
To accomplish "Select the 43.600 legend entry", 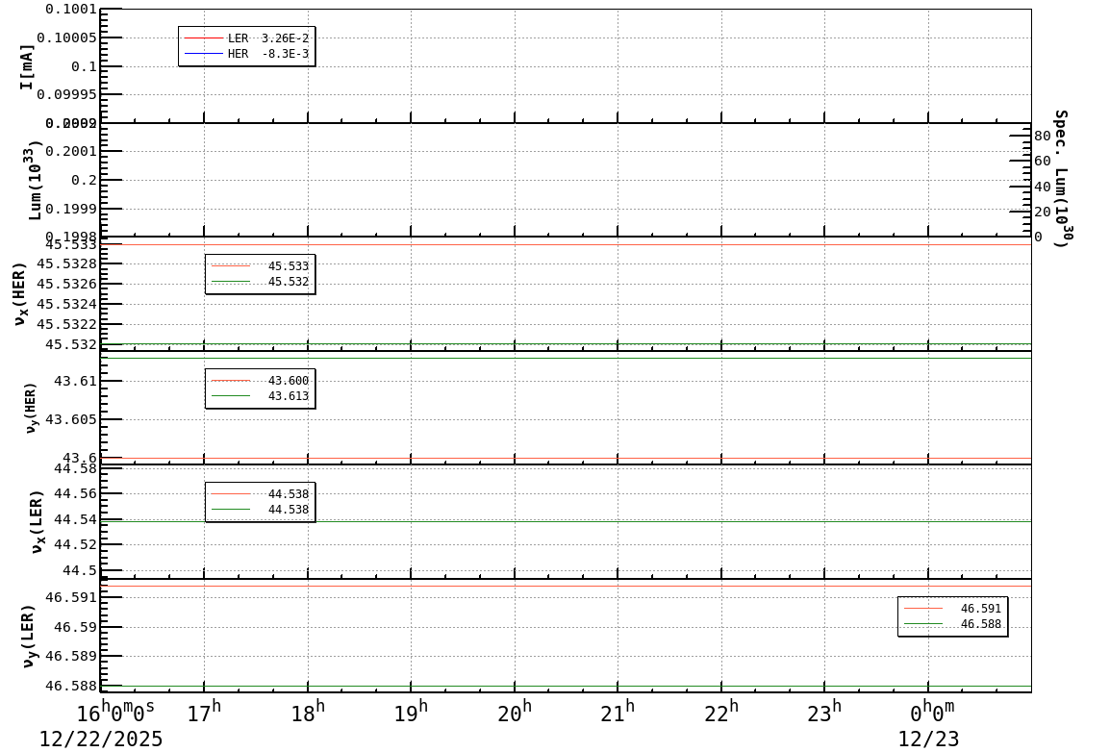I will (x=258, y=380).
